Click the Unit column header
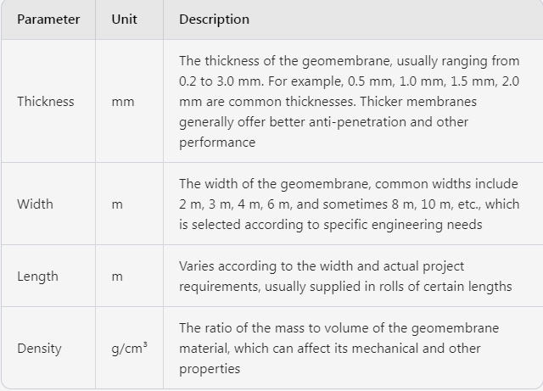 tap(124, 19)
